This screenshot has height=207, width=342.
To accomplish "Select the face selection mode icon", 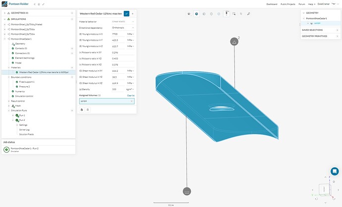I will (x=204, y=14).
